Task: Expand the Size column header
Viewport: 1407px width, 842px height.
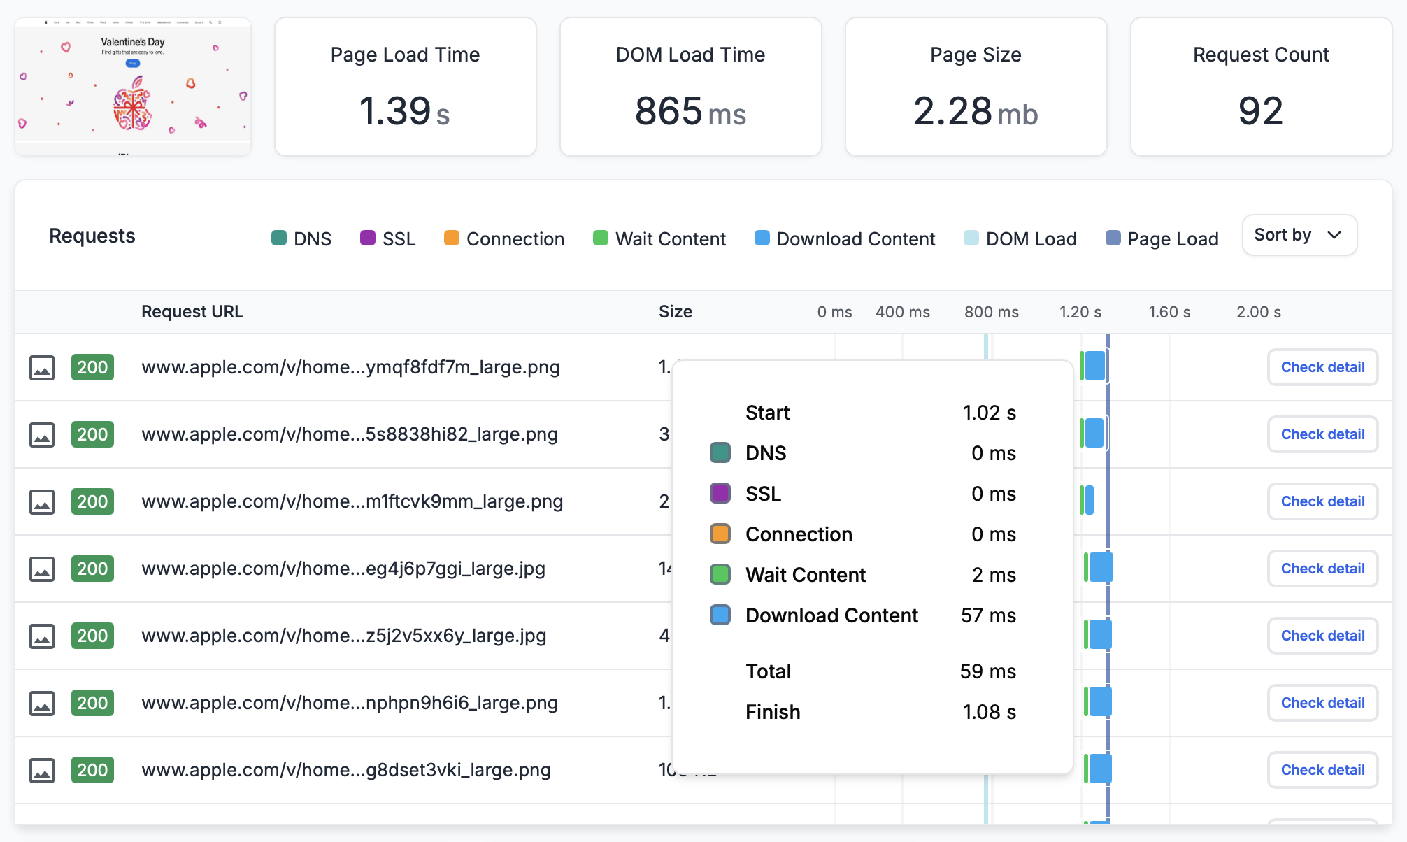Action: [x=676, y=312]
